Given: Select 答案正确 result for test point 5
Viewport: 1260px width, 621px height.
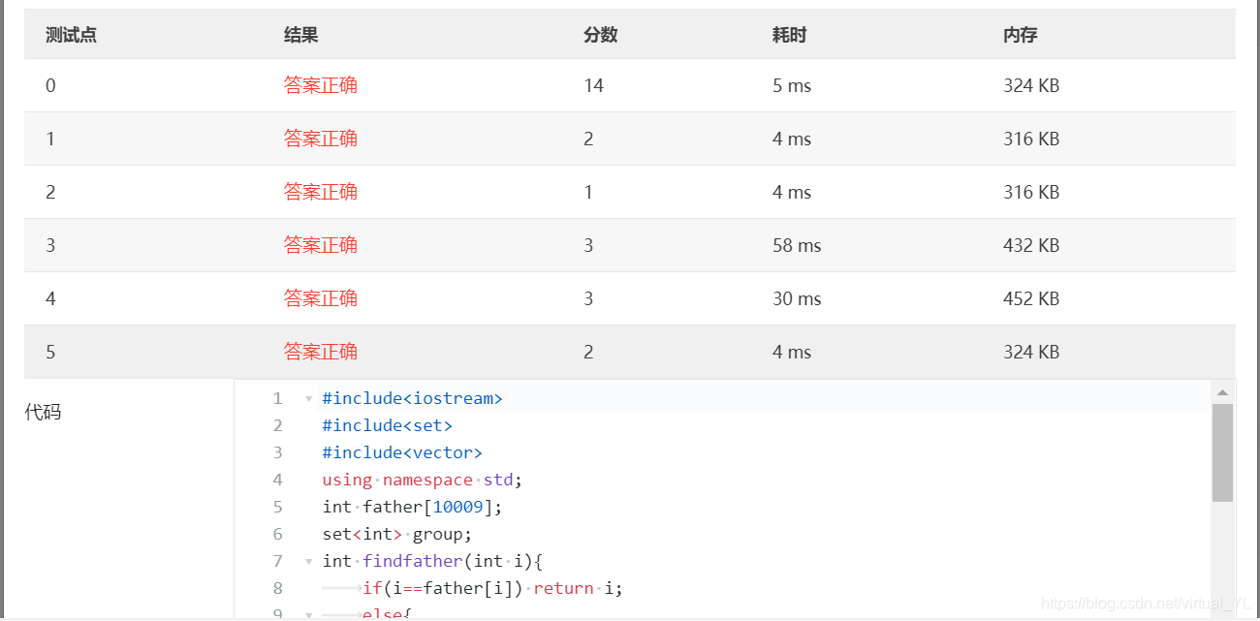Looking at the screenshot, I should (x=321, y=352).
